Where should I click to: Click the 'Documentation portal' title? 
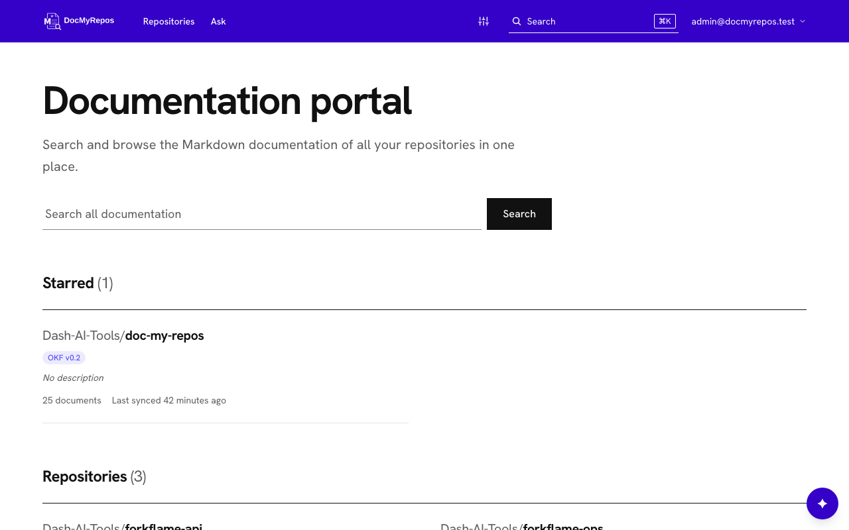point(228,101)
